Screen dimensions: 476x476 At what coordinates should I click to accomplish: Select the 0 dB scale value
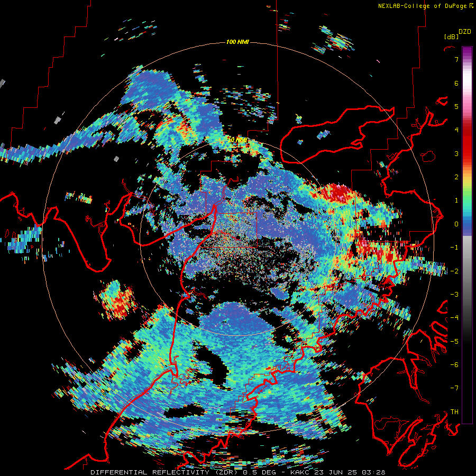456,224
